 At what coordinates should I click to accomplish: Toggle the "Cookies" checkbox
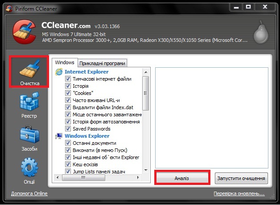[x=68, y=93]
